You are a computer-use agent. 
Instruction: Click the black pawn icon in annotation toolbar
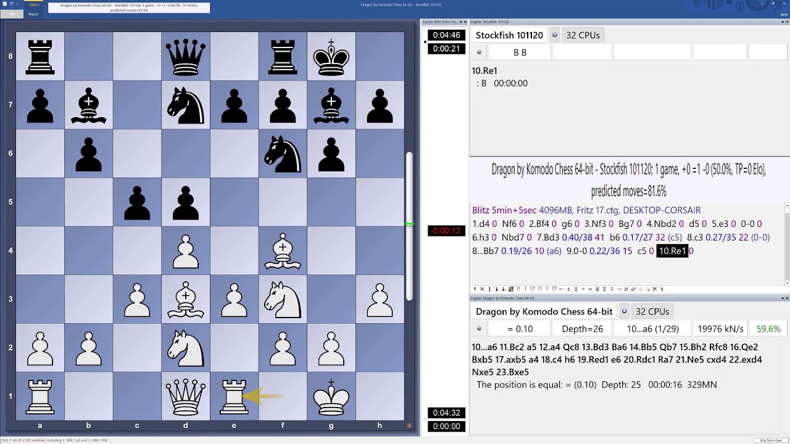click(496, 289)
